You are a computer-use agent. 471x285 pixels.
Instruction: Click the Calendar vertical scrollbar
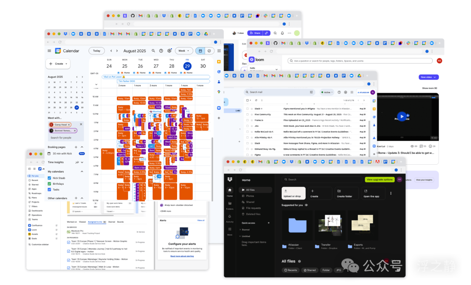[x=212, y=169]
